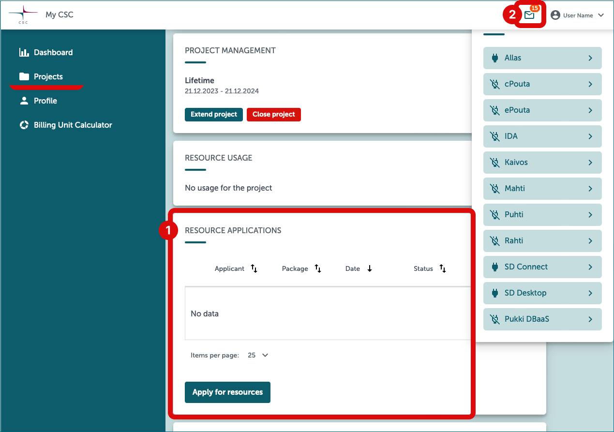The height and width of the screenshot is (432, 614).
Task: Click the Profile person icon
Action: point(24,101)
